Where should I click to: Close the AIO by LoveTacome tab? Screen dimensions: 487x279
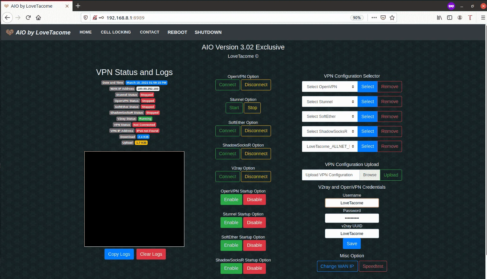[67, 6]
